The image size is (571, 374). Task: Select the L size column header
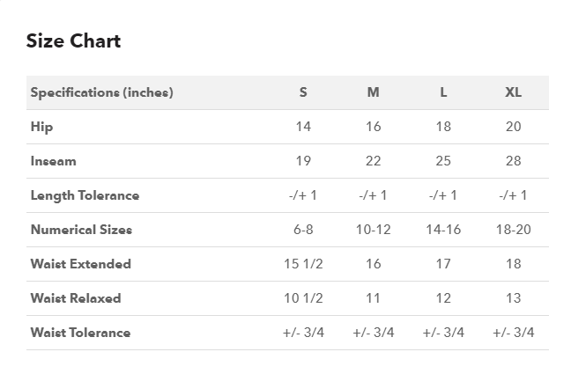coord(443,92)
